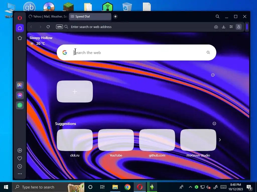Screen dimensions: 257x192
Task: Open the clck.ru suggestion tile
Action: pyautogui.click(x=75, y=140)
